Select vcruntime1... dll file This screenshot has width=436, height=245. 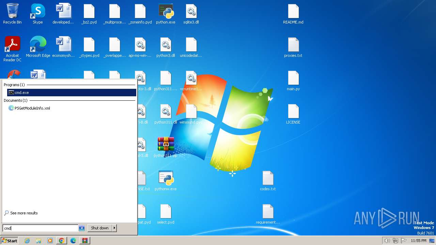(x=191, y=81)
